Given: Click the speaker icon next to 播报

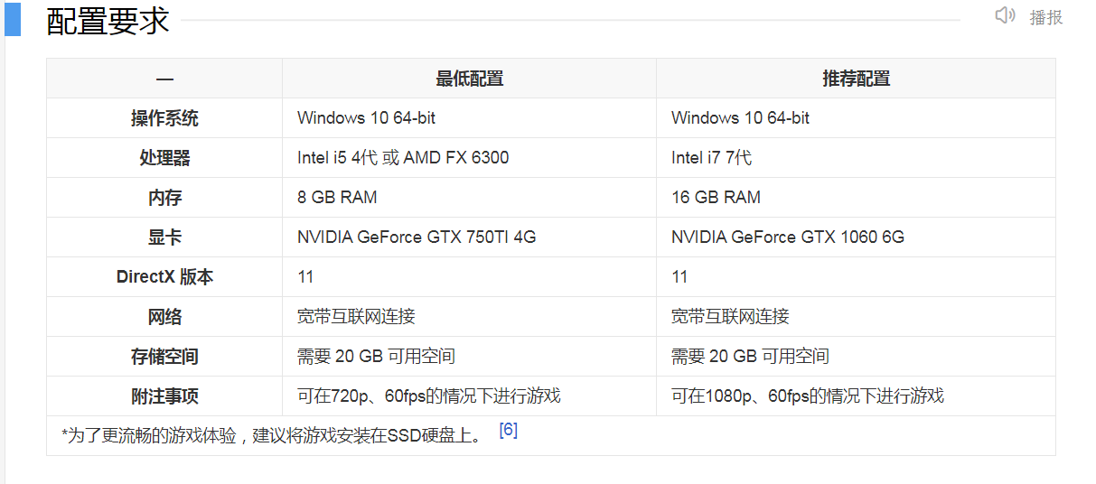Looking at the screenshot, I should pos(1005,15).
